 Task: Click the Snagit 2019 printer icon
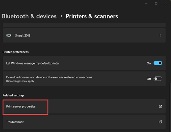(9, 35)
